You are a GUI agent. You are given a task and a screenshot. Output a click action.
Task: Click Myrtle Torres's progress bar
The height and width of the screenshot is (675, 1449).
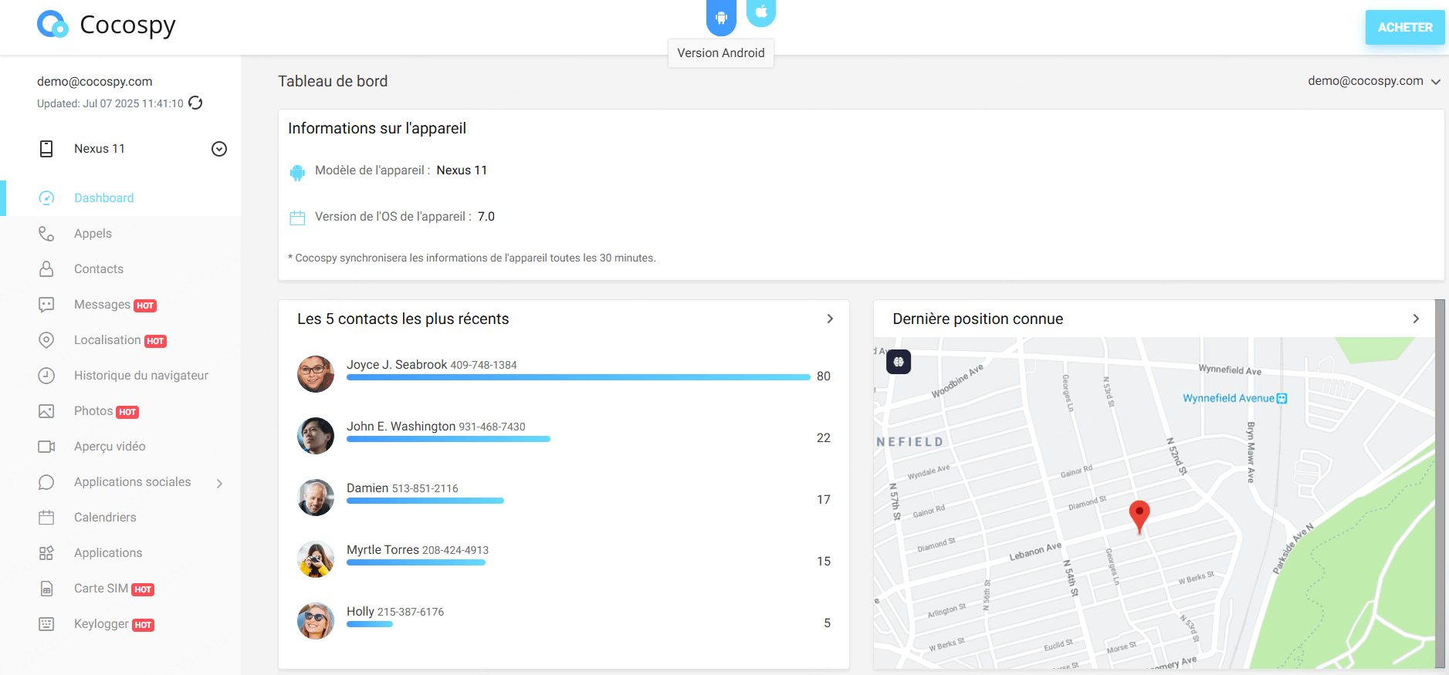(x=416, y=562)
